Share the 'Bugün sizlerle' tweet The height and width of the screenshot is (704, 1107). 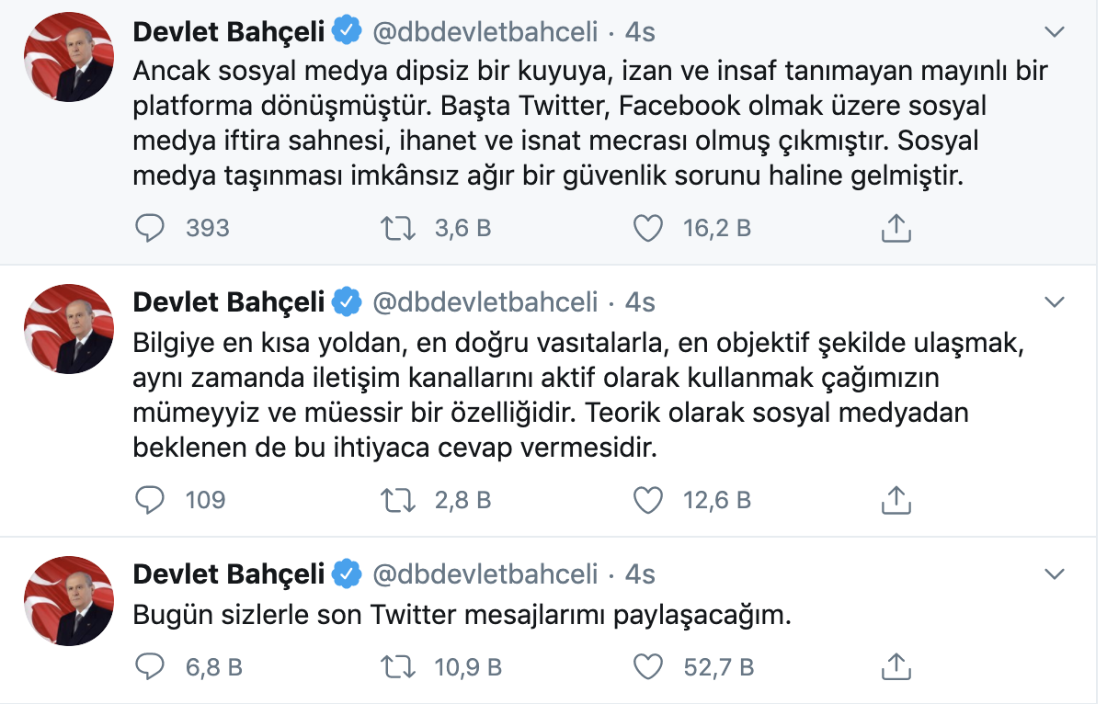point(896,666)
